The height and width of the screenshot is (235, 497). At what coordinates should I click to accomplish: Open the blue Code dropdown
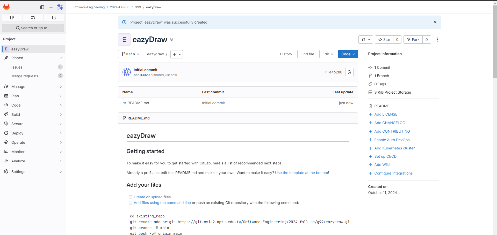[x=348, y=54]
